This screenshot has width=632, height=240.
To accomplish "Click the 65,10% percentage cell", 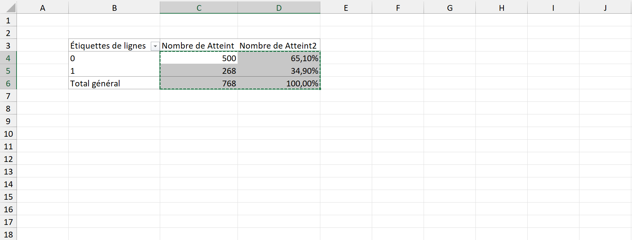I will (279, 58).
